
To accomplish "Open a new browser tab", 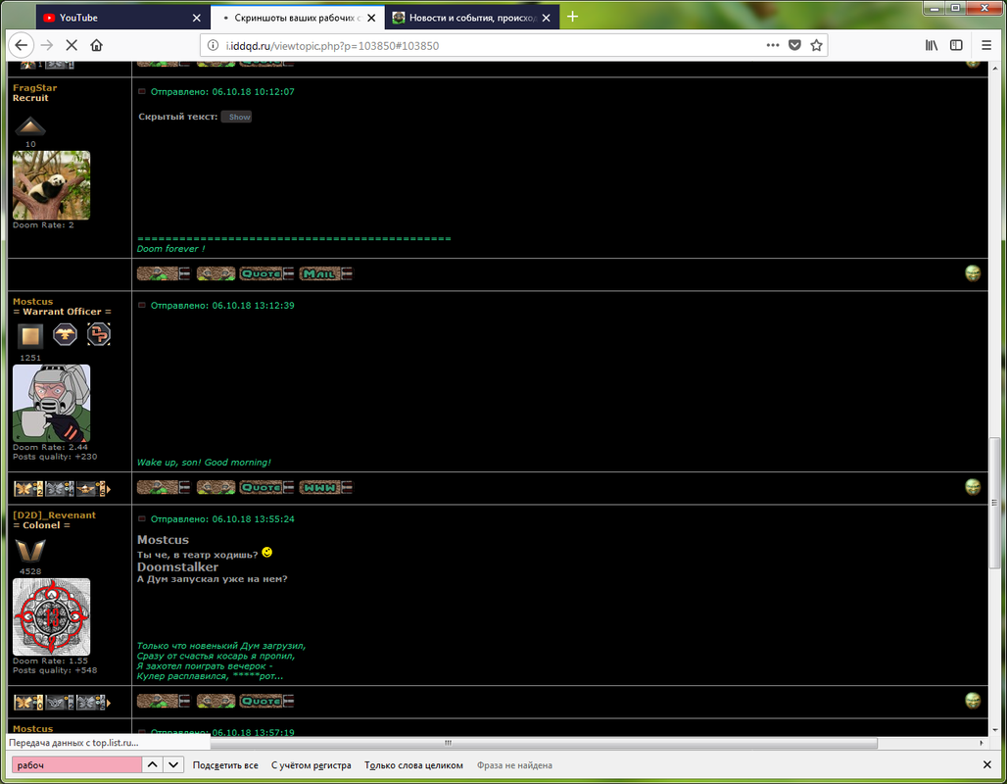I will point(573,17).
